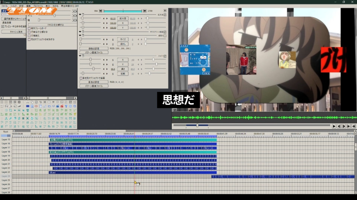Image resolution: width=357 pixels, height=200 pixels.
Task: Collapse the 縁取り section triangle
Action: point(80,36)
